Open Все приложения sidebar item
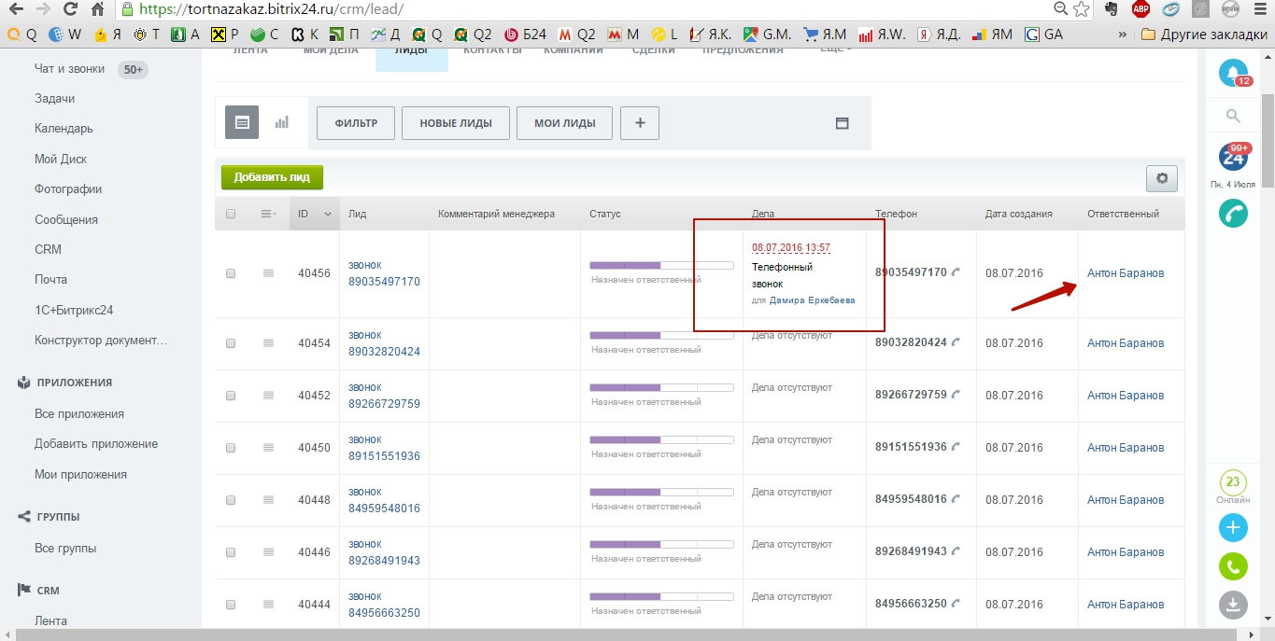Image resolution: width=1275 pixels, height=641 pixels. coord(79,413)
